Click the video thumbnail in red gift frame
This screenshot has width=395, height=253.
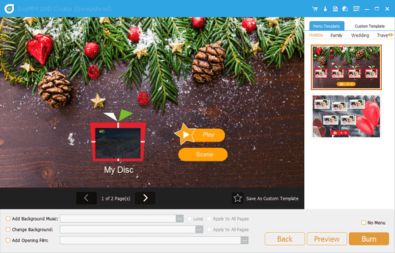coord(118,143)
